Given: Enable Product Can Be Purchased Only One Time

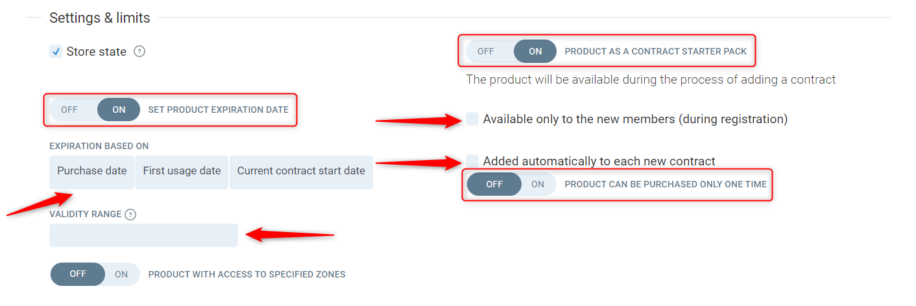Looking at the screenshot, I should [538, 184].
